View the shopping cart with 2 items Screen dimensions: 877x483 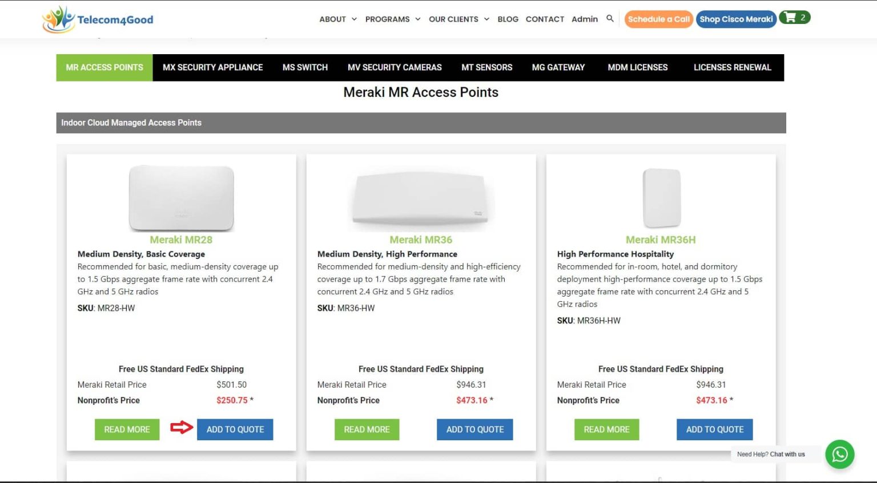click(794, 17)
